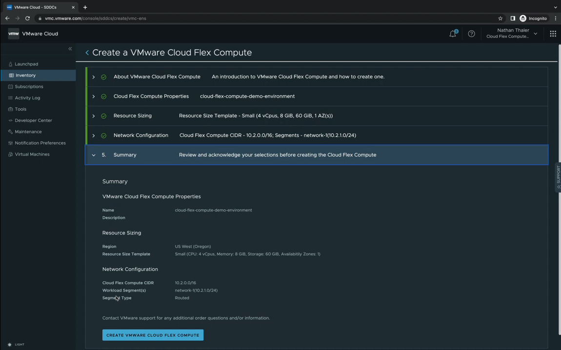Viewport: 561px width, 350px height.
Task: Click the segment value network-1(10.2.1.0/24)
Action: 196,291
